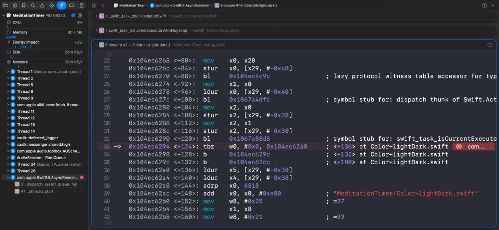The width and height of the screenshot is (499, 230).
Task: Add a new editor with plus icon
Action: [493, 5]
